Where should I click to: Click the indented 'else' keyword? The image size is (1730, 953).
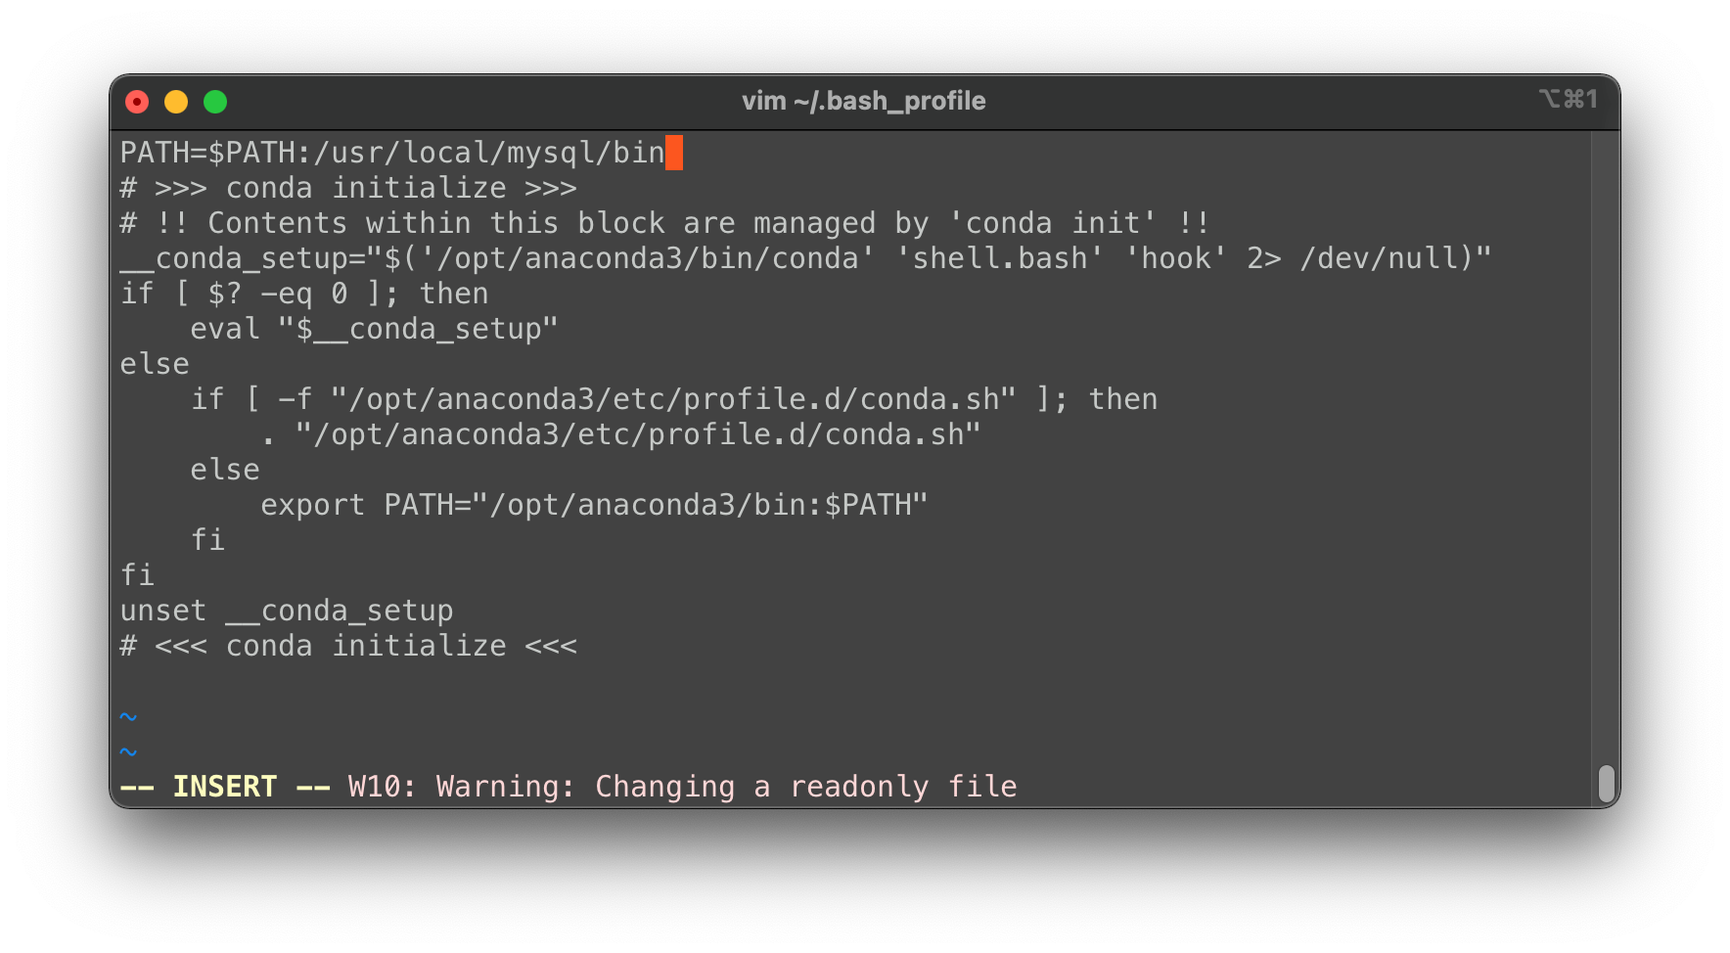225,470
